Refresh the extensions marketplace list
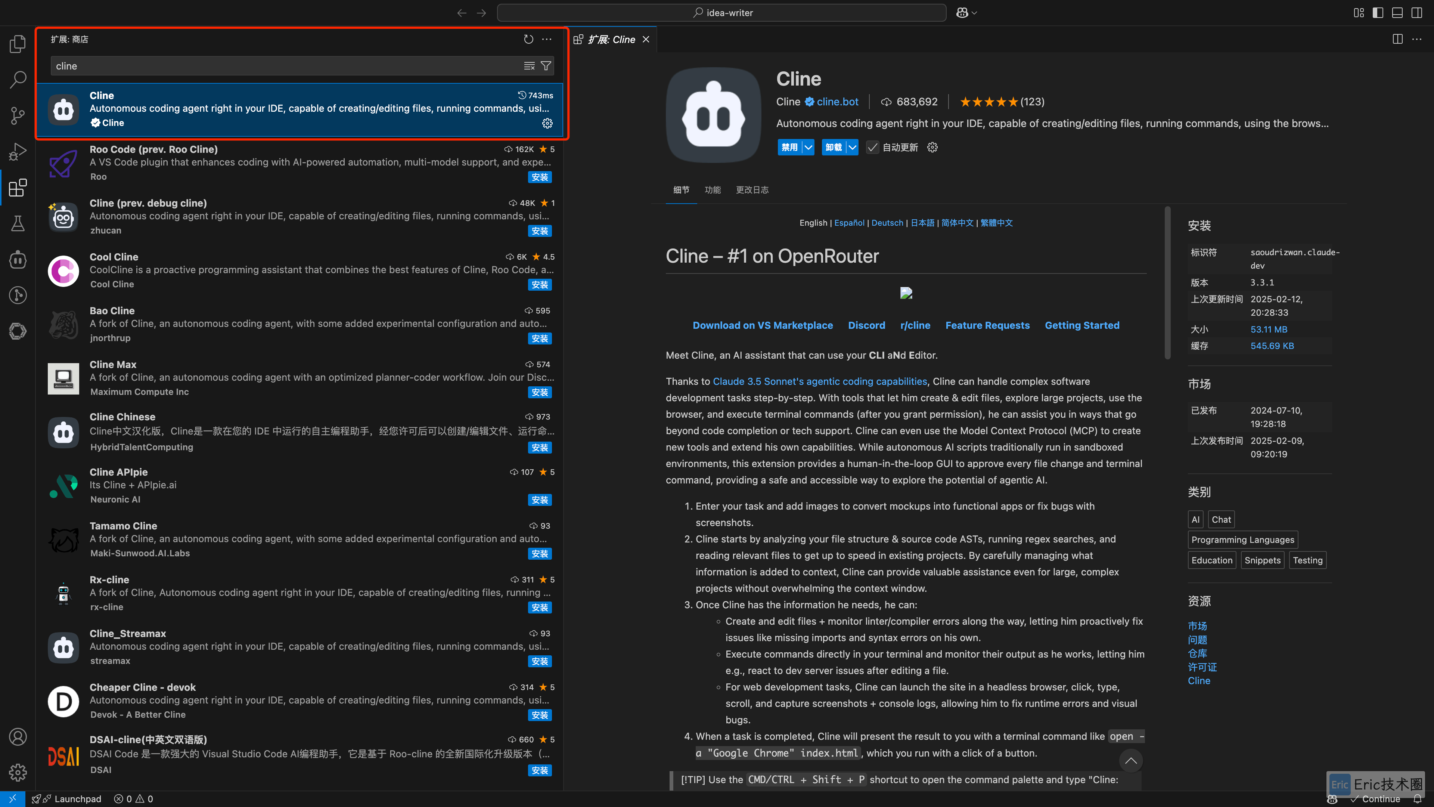1434x807 pixels. [x=528, y=39]
